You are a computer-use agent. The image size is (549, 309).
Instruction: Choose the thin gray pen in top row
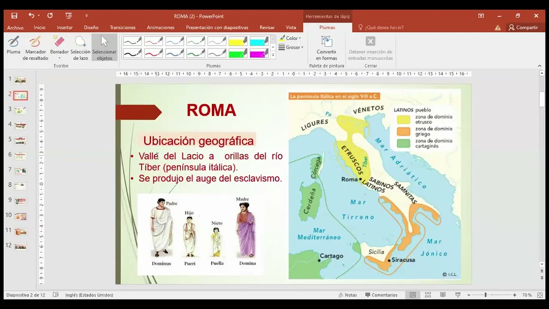pyautogui.click(x=217, y=41)
